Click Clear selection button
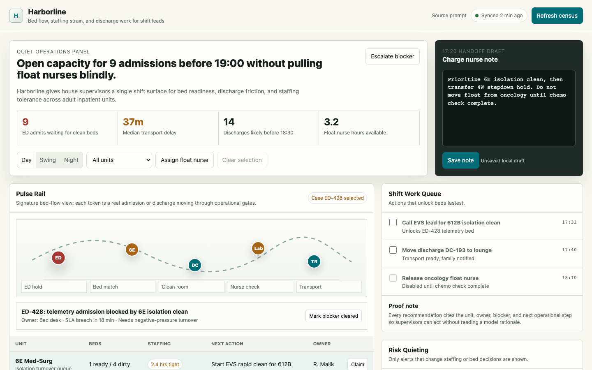The height and width of the screenshot is (370, 592). tap(242, 160)
